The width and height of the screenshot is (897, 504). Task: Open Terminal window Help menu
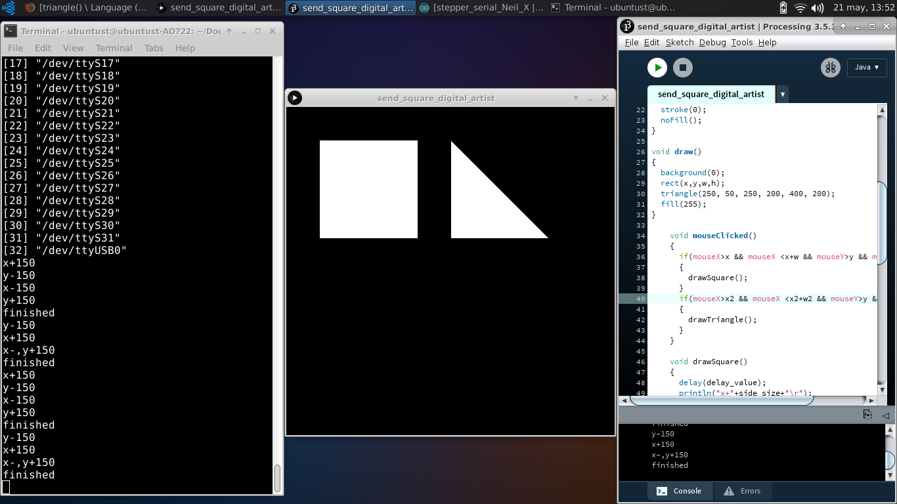coord(185,48)
